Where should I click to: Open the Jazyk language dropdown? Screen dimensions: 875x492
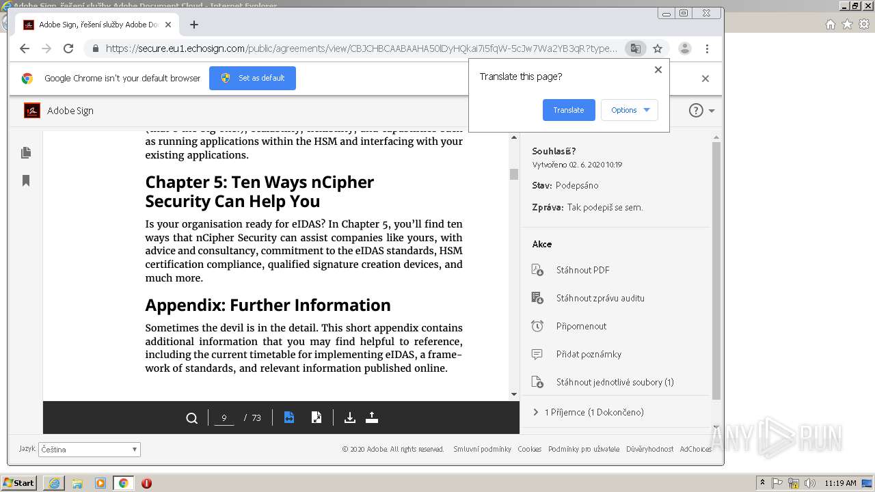coord(89,450)
